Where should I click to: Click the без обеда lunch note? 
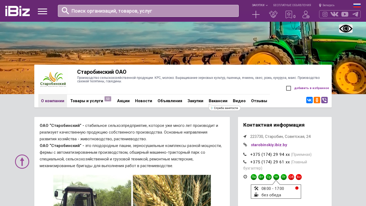[271, 195]
